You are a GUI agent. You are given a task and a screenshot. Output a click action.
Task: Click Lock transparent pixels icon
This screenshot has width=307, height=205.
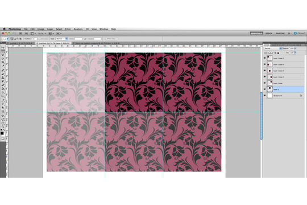point(269,53)
